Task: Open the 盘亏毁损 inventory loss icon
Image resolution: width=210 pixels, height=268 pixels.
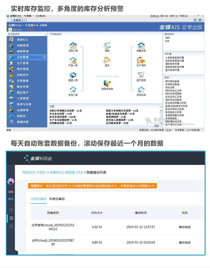Action: [141, 75]
